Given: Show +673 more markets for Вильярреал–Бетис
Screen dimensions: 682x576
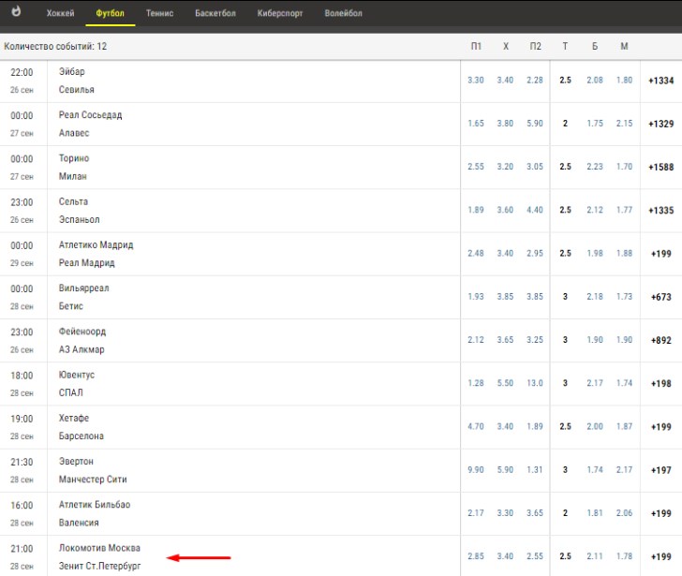Looking at the screenshot, I should pyautogui.click(x=660, y=297).
